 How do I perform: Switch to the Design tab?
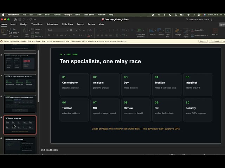[24, 24]
